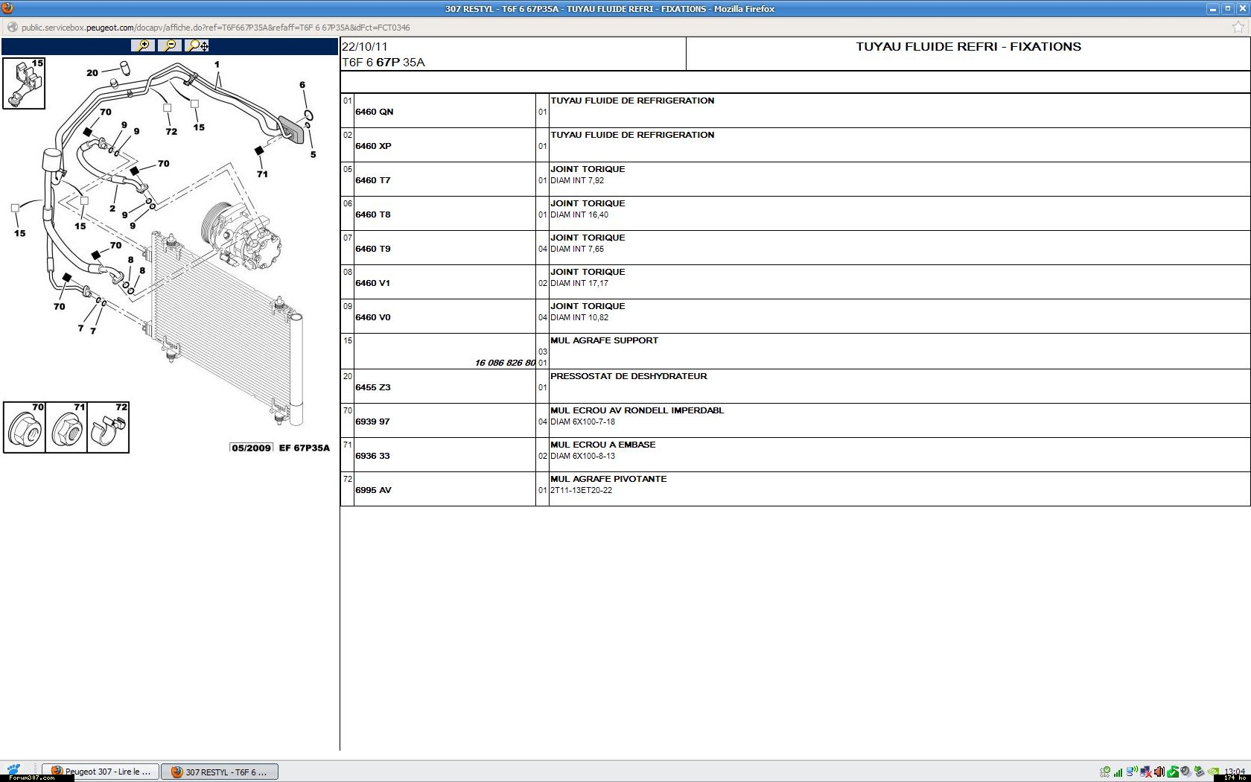
Task: Click the green signal bars tray icon
Action: click(x=1118, y=772)
